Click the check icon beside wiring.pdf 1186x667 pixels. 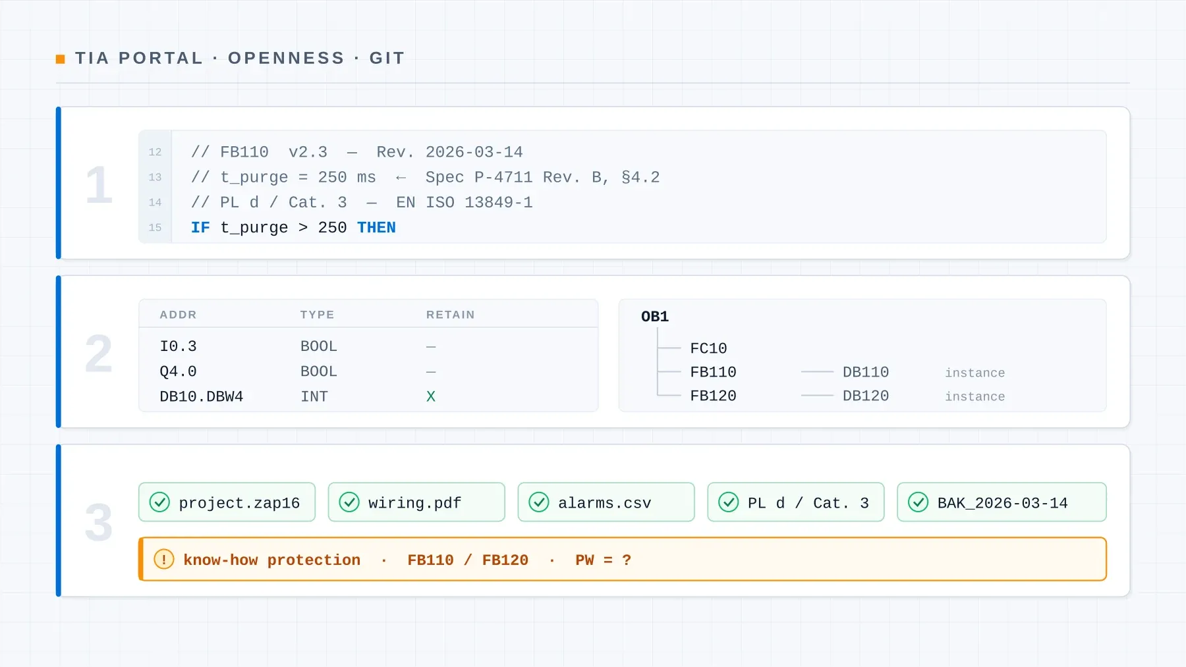click(349, 502)
